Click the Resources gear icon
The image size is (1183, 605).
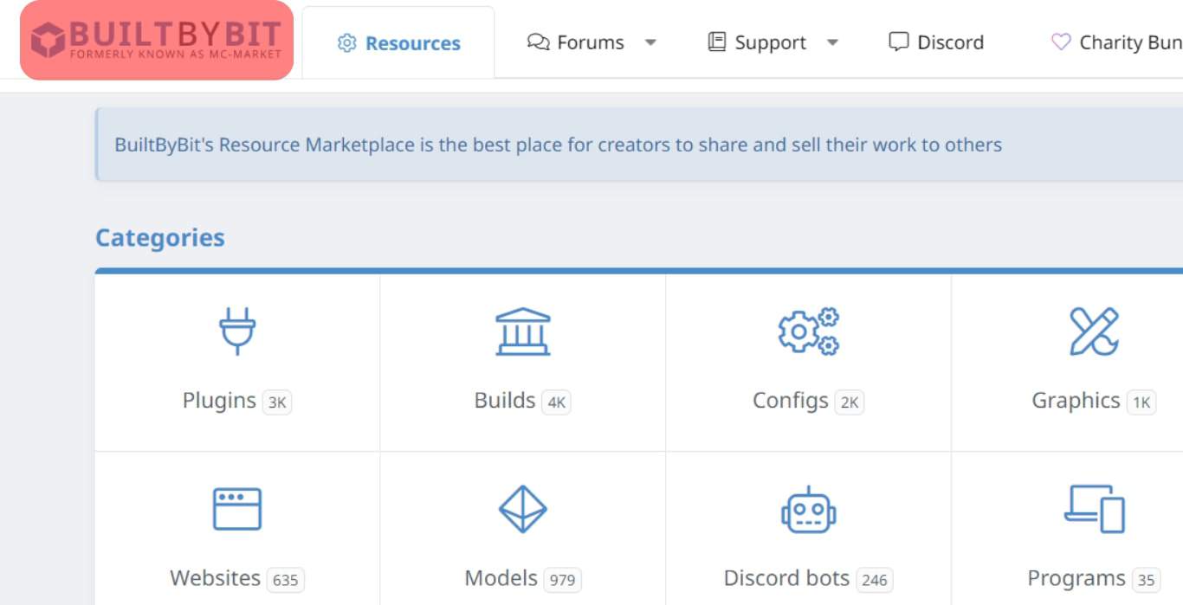(347, 42)
